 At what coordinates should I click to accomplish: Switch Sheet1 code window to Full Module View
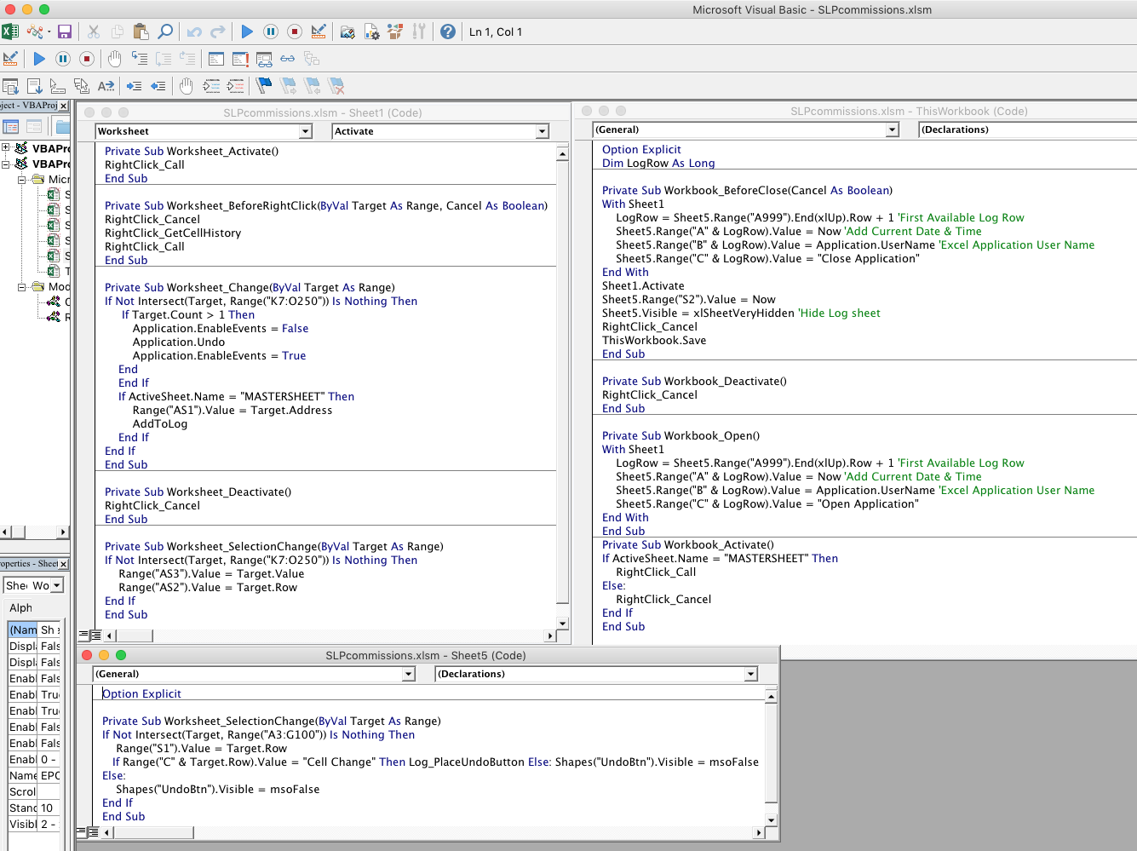[96, 635]
